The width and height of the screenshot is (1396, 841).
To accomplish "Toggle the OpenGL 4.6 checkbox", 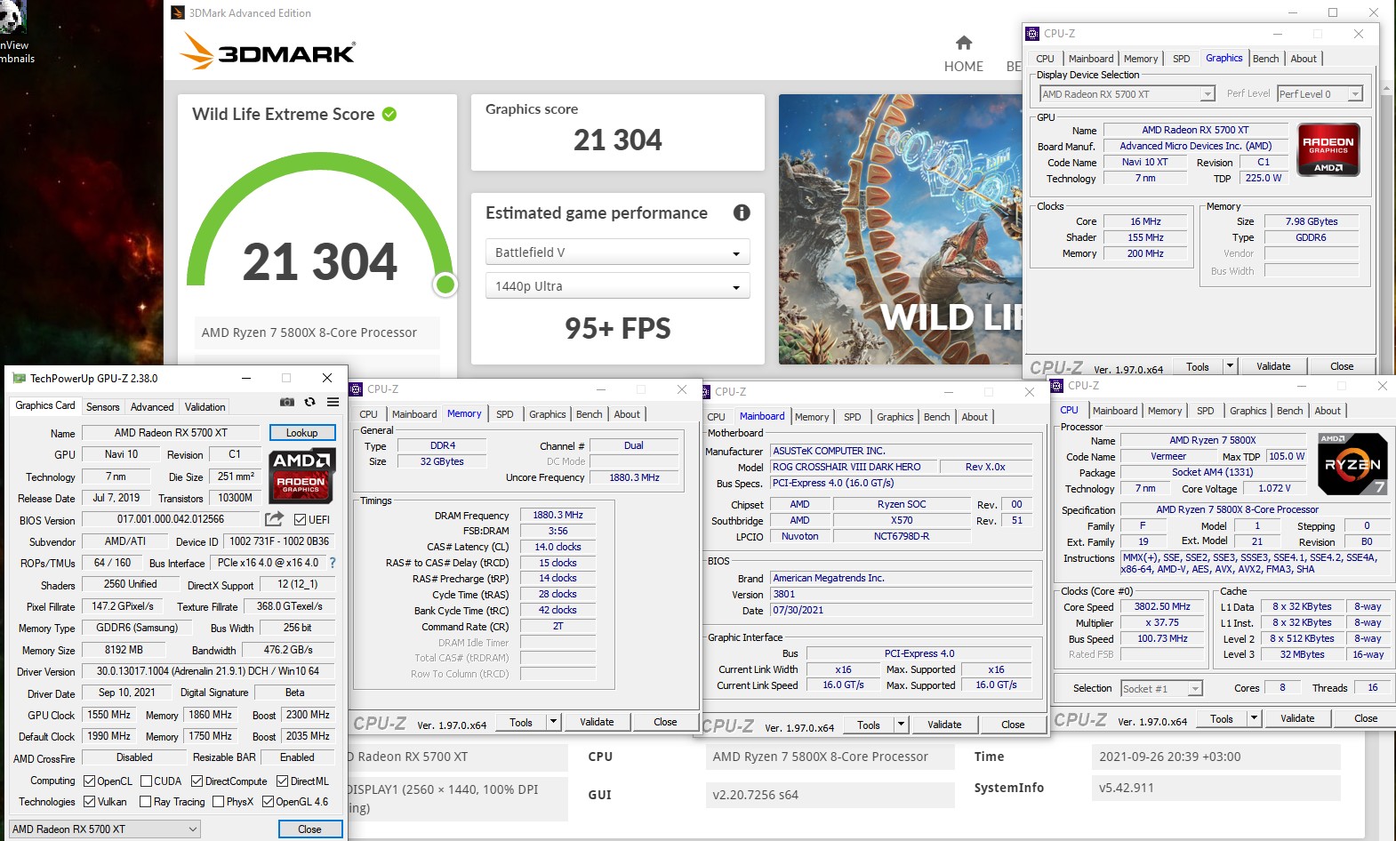I will pos(268,802).
